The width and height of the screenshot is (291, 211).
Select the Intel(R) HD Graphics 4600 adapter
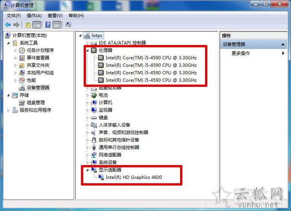[134, 177]
